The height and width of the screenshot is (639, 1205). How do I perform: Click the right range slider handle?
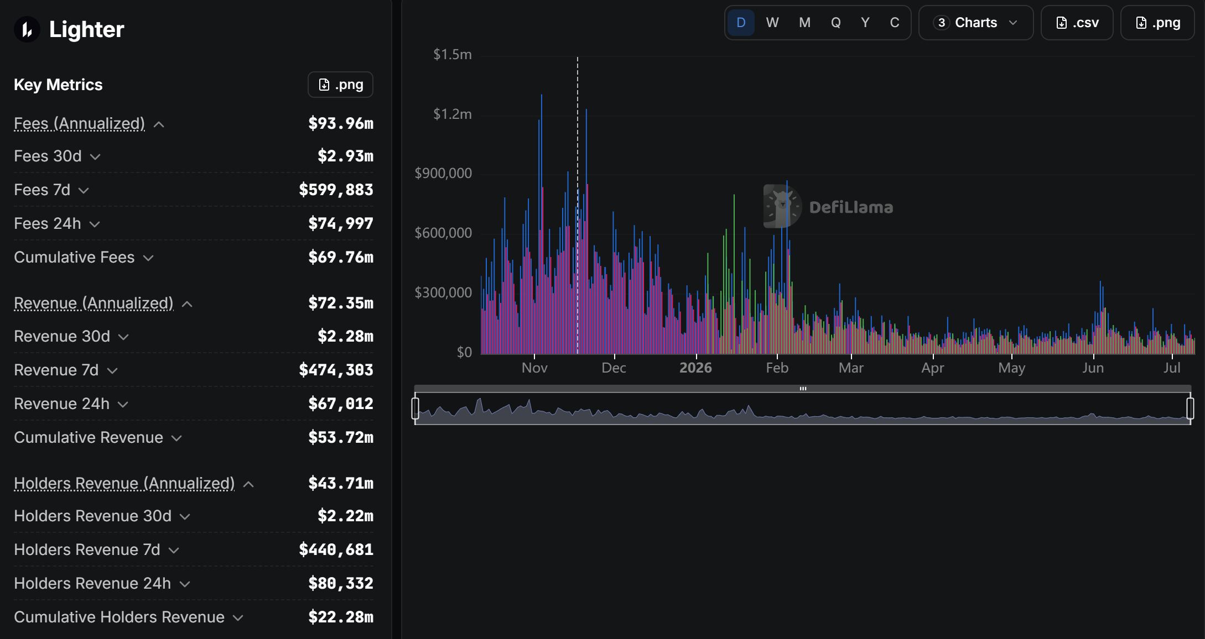click(x=1190, y=408)
